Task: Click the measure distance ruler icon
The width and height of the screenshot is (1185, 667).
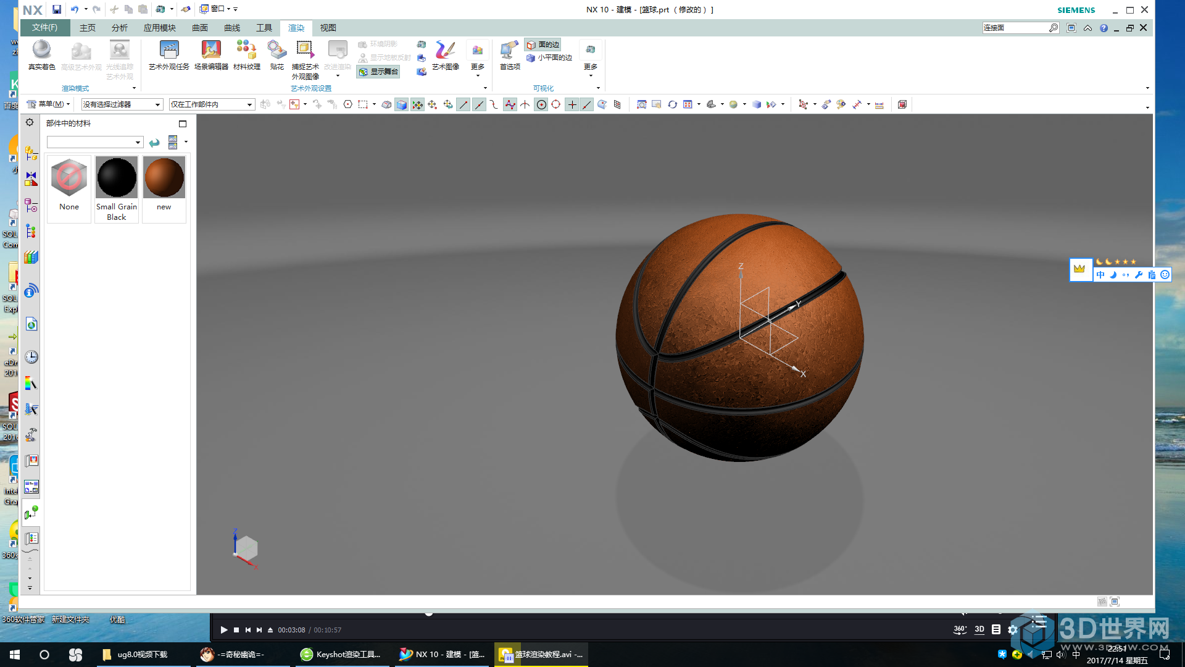Action: (x=879, y=104)
